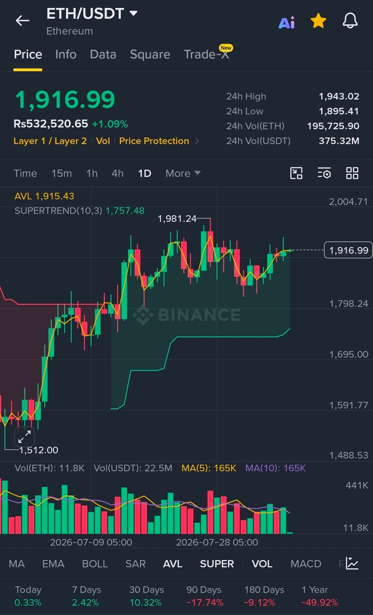Tap the MA(10): 165K volume label
Image resolution: width=373 pixels, height=615 pixels.
[276, 468]
